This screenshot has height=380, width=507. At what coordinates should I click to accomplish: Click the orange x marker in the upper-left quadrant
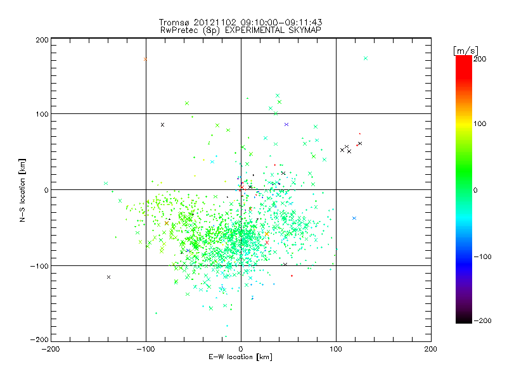click(x=145, y=59)
